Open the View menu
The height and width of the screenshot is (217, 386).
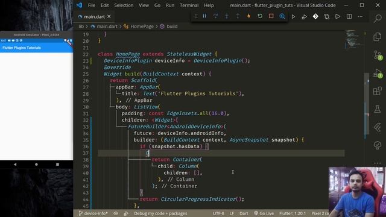pos(144,5)
